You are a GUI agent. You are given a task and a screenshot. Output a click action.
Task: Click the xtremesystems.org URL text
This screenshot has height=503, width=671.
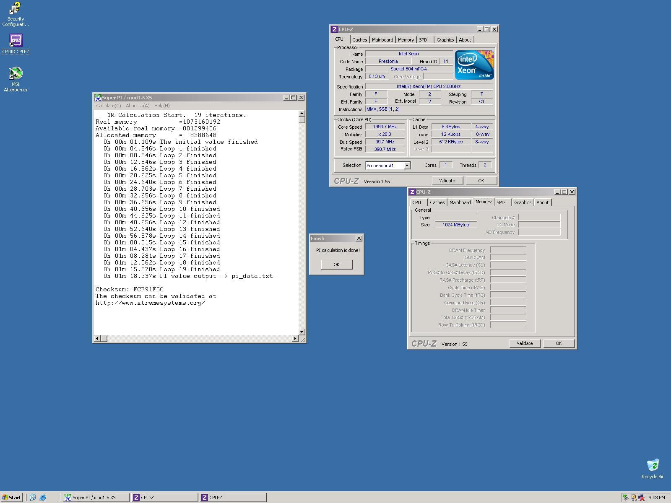151,303
